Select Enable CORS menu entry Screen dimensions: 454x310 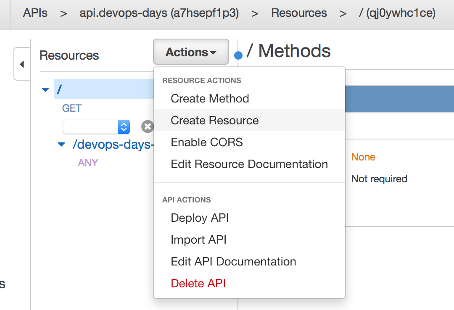[207, 142]
